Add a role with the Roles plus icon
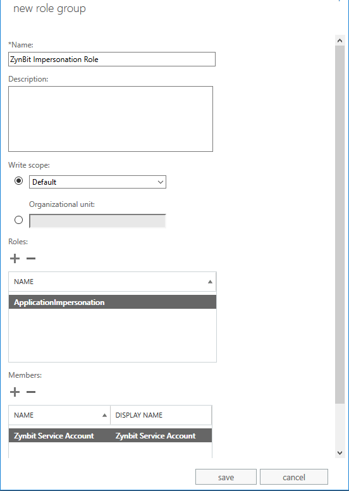 15,258
